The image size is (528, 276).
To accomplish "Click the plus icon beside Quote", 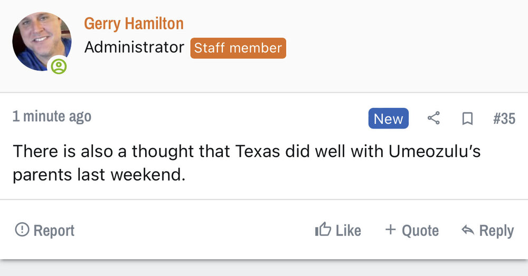I will pyautogui.click(x=390, y=230).
